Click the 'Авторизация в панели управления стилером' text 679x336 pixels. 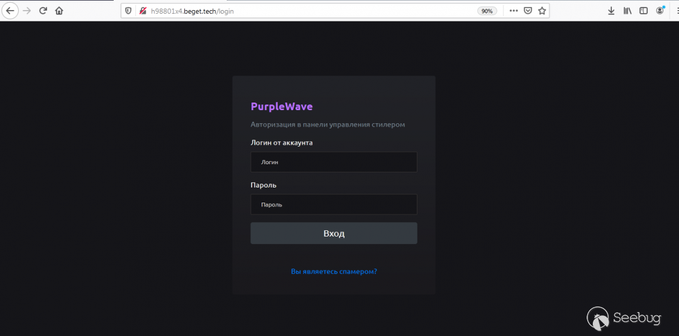point(328,125)
